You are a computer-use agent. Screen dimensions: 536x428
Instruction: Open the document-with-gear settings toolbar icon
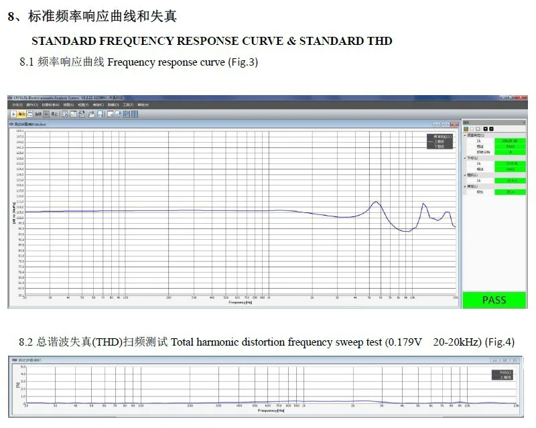coord(65,114)
